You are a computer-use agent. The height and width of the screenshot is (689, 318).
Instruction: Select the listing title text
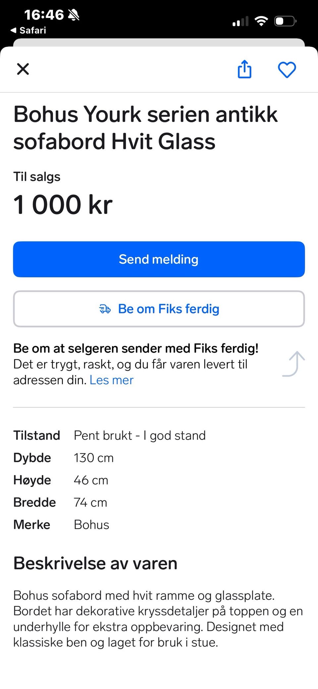click(145, 128)
